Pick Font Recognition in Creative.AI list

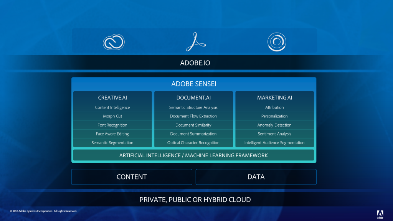click(x=112, y=125)
